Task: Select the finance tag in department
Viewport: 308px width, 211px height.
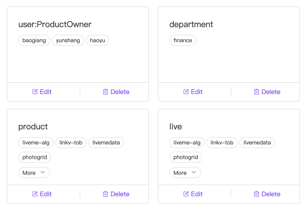Action: pyautogui.click(x=183, y=40)
